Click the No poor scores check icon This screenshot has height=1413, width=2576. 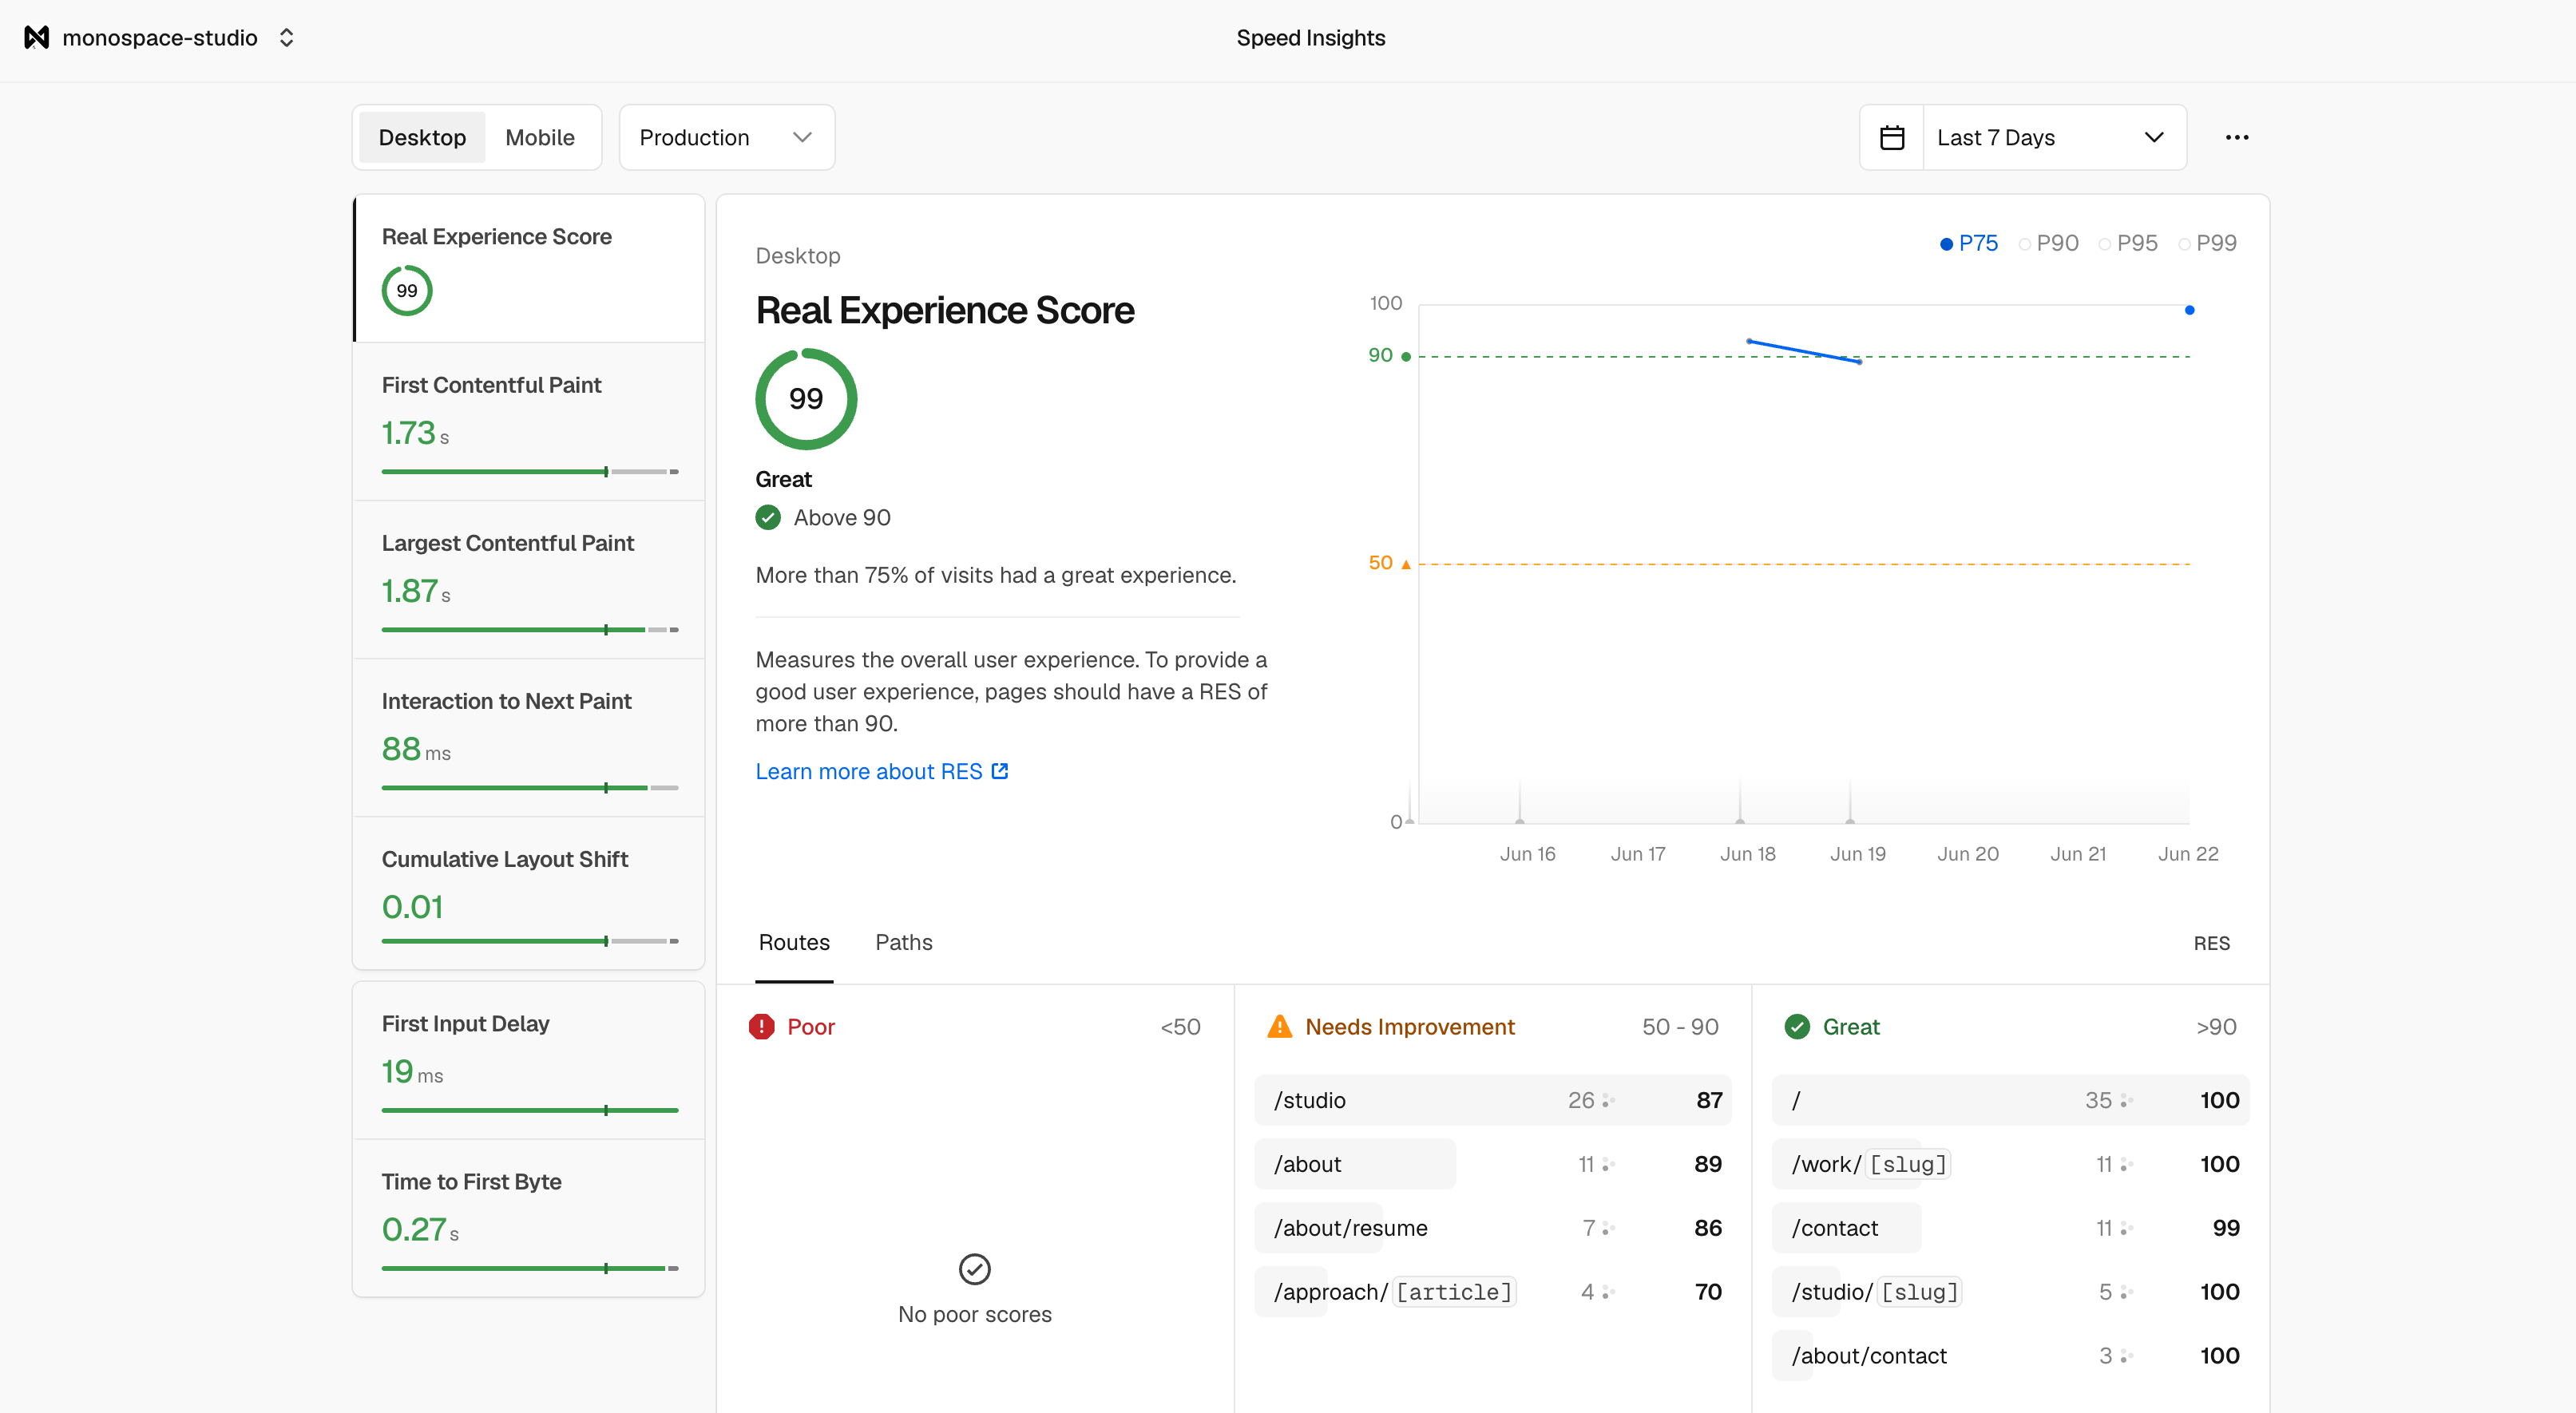coord(974,1269)
